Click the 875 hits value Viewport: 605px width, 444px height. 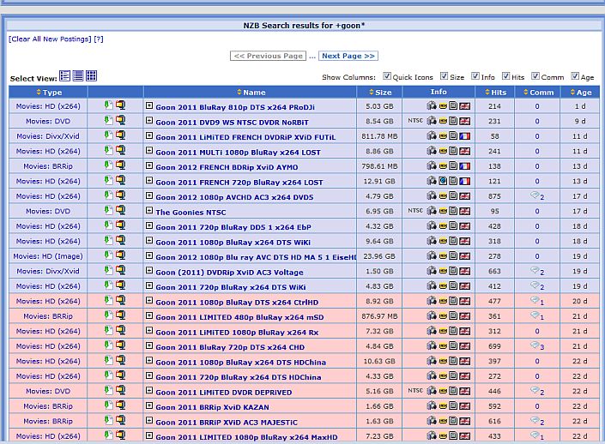pyautogui.click(x=494, y=196)
